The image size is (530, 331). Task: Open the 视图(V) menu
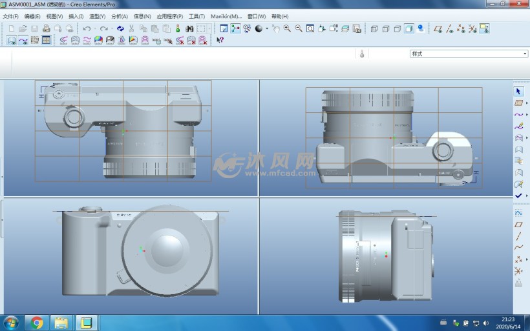(54, 16)
